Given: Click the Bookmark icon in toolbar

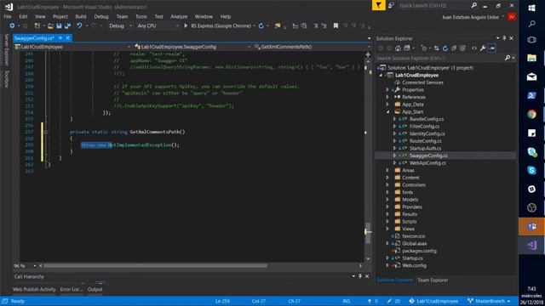Looking at the screenshot, I should [x=336, y=25].
